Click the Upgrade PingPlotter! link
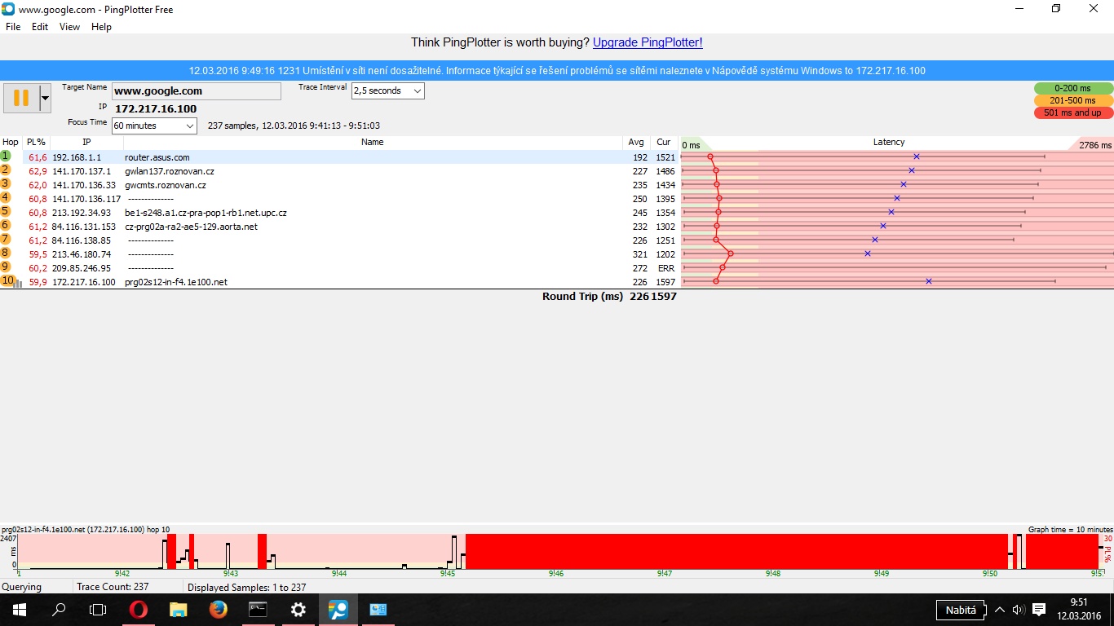1114x626 pixels. coord(647,42)
